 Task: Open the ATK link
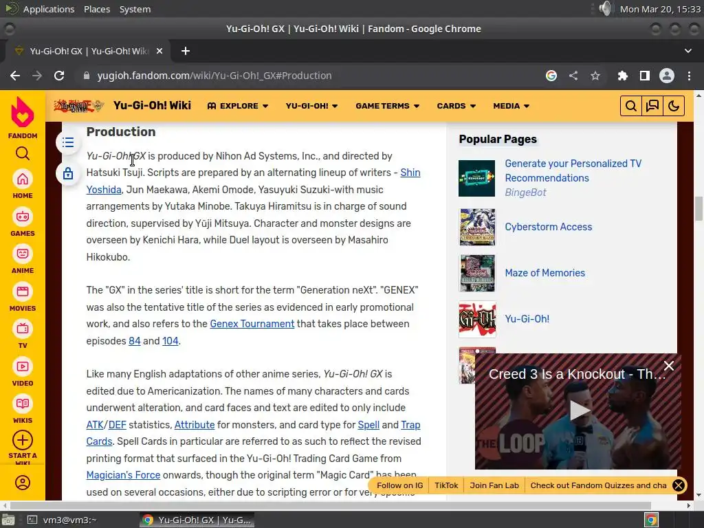coord(95,425)
